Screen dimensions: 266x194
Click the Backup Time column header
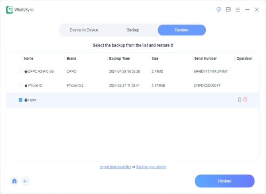pos(119,58)
